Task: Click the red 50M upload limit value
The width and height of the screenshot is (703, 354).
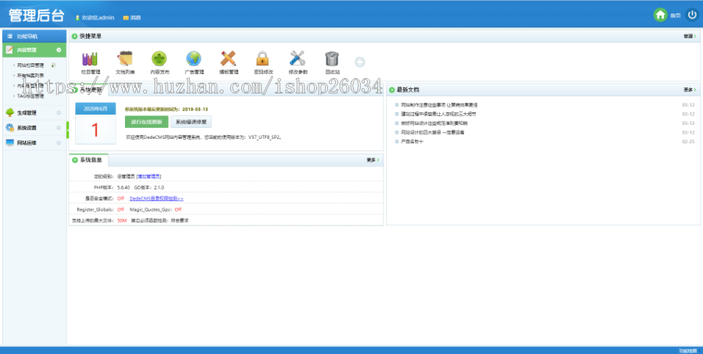Action: (122, 221)
